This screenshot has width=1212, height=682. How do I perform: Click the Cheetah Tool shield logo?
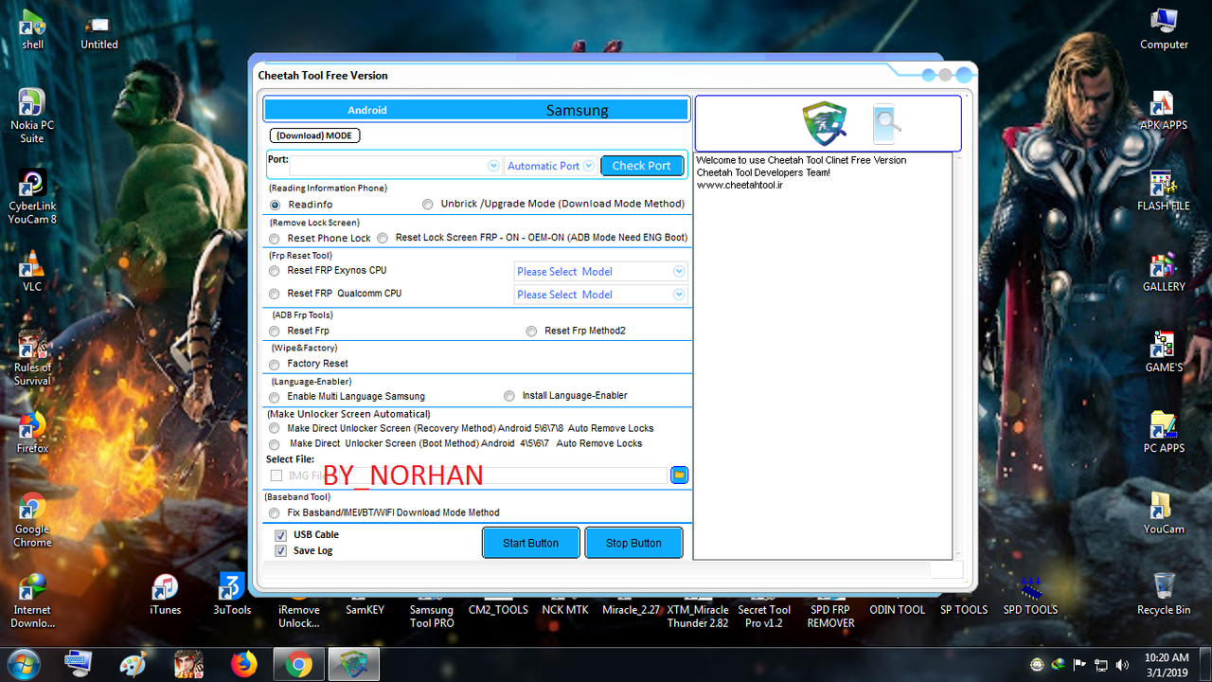[824, 123]
